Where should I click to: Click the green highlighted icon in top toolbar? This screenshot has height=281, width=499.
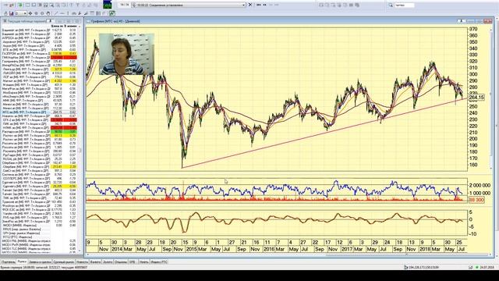19,5
